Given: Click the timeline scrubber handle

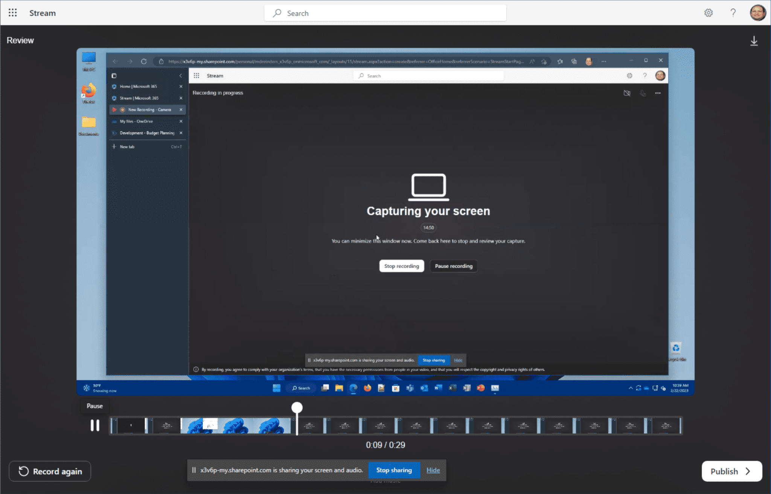Looking at the screenshot, I should point(297,407).
